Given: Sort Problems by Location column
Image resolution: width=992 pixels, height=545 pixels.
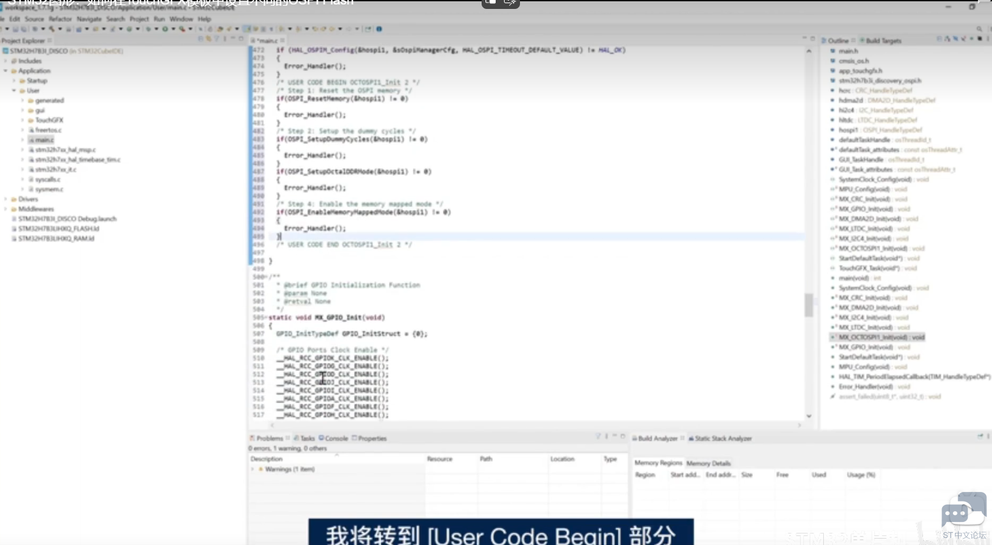Looking at the screenshot, I should (x=574, y=459).
